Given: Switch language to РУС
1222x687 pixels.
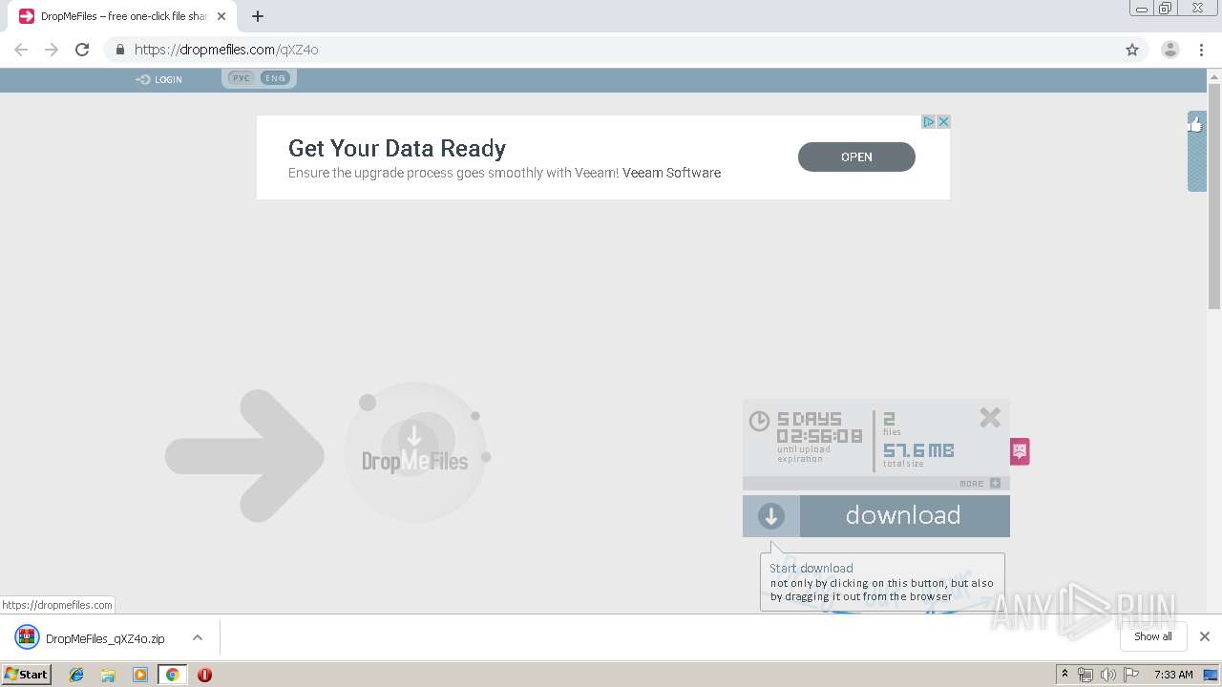Looking at the screenshot, I should click(242, 78).
